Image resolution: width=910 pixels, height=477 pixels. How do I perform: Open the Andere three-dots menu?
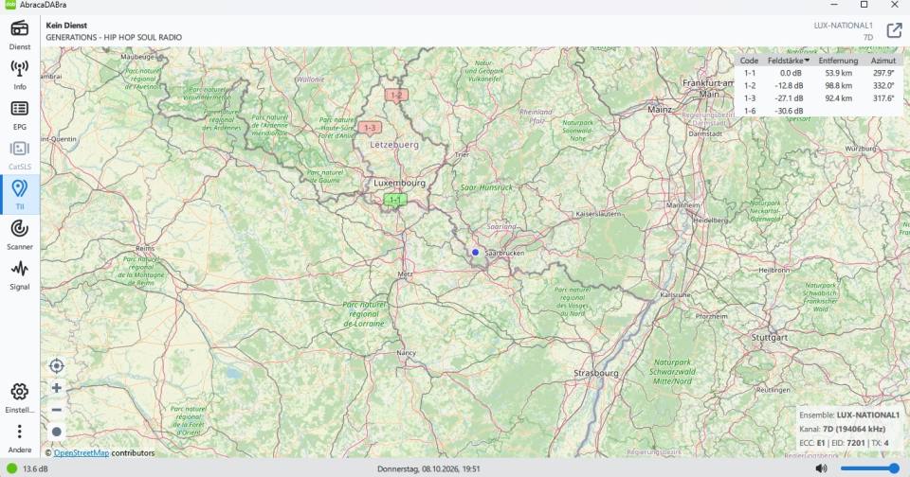click(20, 437)
